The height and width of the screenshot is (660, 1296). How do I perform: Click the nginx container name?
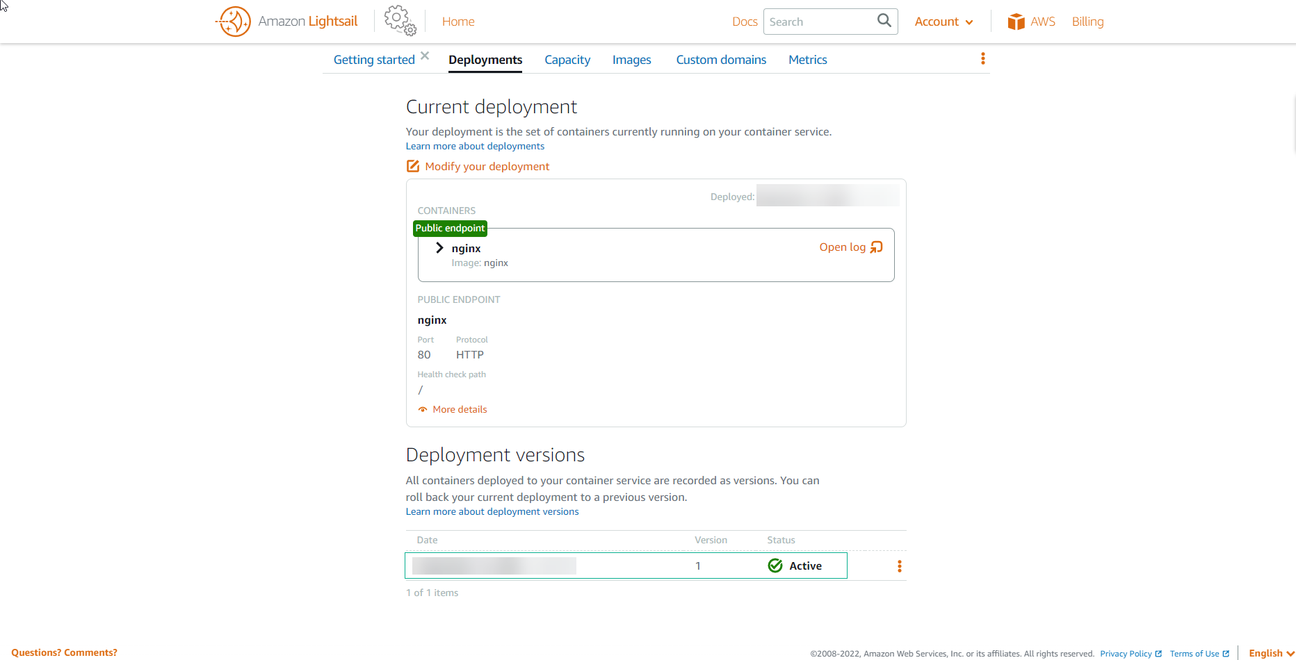coord(466,248)
